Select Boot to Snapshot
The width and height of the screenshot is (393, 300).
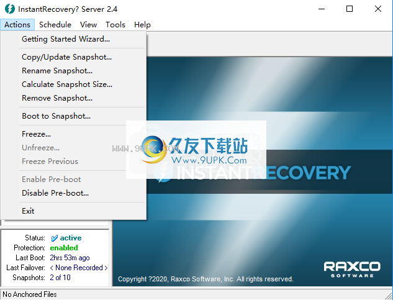[x=73, y=116]
